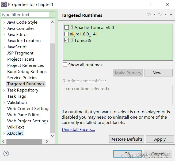Maximize the Properties dialog window

click(x=152, y=4)
